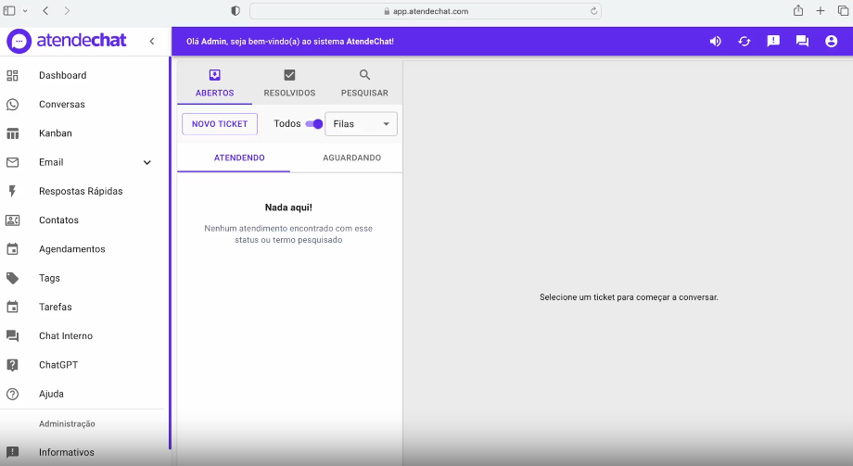Open ChatGPT in the sidebar

[x=57, y=365]
